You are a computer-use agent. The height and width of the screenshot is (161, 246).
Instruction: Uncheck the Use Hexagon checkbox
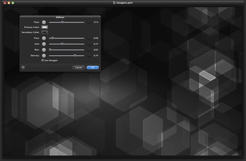tap(42, 60)
